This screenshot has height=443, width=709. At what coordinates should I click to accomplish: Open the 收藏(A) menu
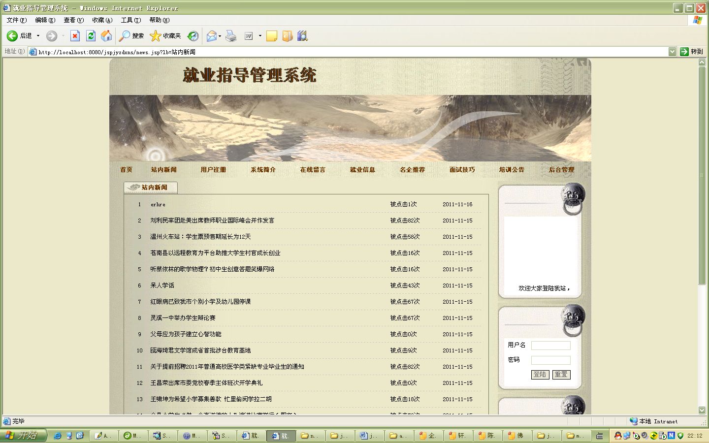pyautogui.click(x=102, y=20)
